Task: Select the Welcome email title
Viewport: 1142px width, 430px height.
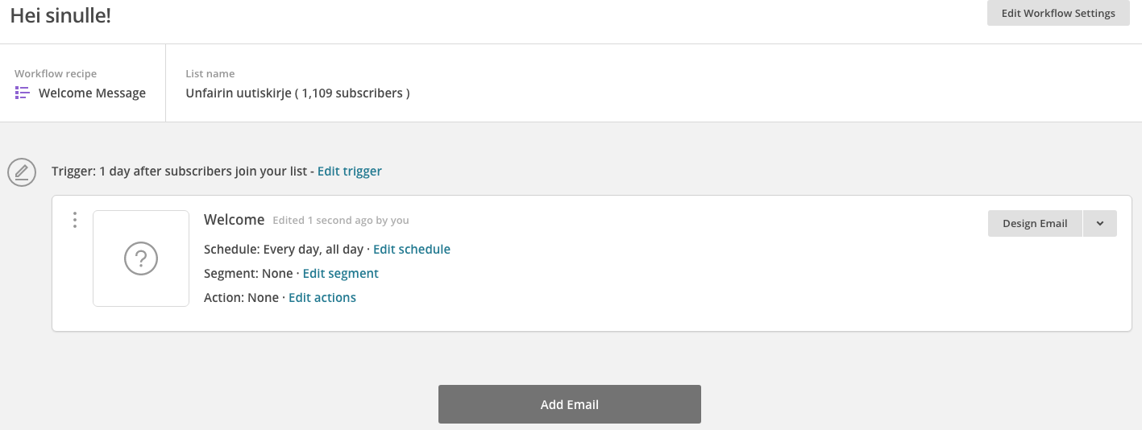Action: coord(235,220)
